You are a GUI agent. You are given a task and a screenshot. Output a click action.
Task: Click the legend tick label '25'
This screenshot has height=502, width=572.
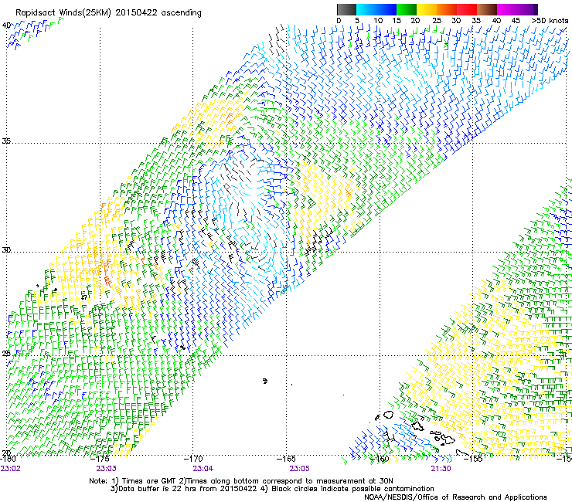tap(437, 21)
